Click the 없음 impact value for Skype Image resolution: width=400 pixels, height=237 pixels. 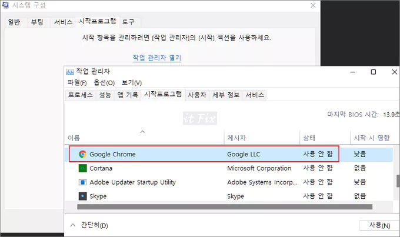click(x=359, y=196)
